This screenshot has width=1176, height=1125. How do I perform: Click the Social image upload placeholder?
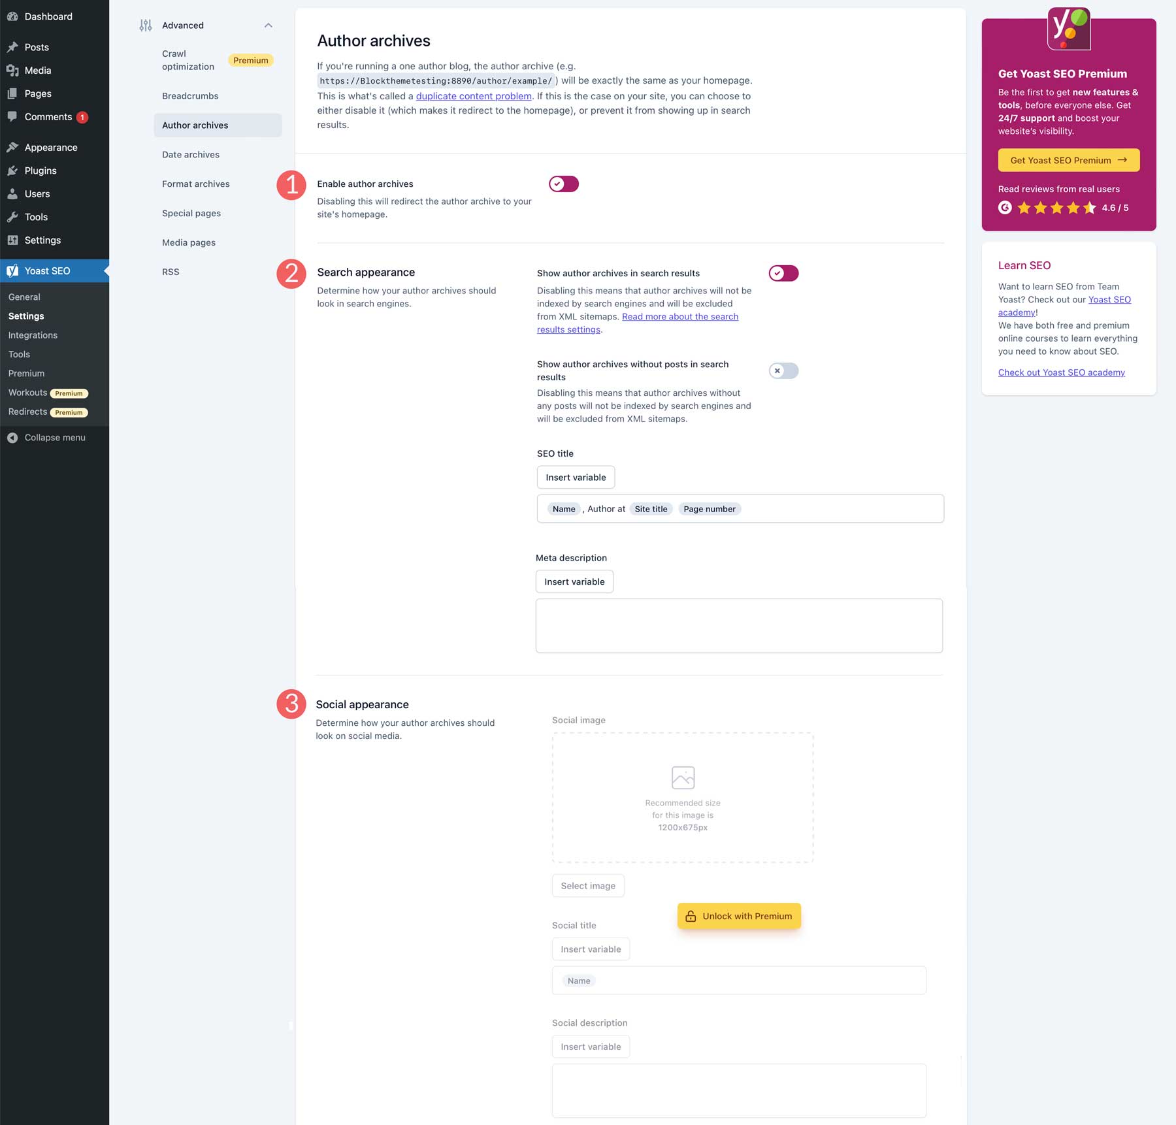[683, 798]
